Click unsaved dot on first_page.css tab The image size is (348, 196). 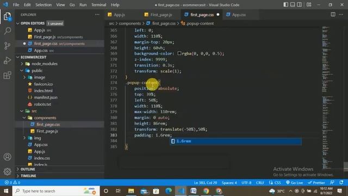(218, 15)
